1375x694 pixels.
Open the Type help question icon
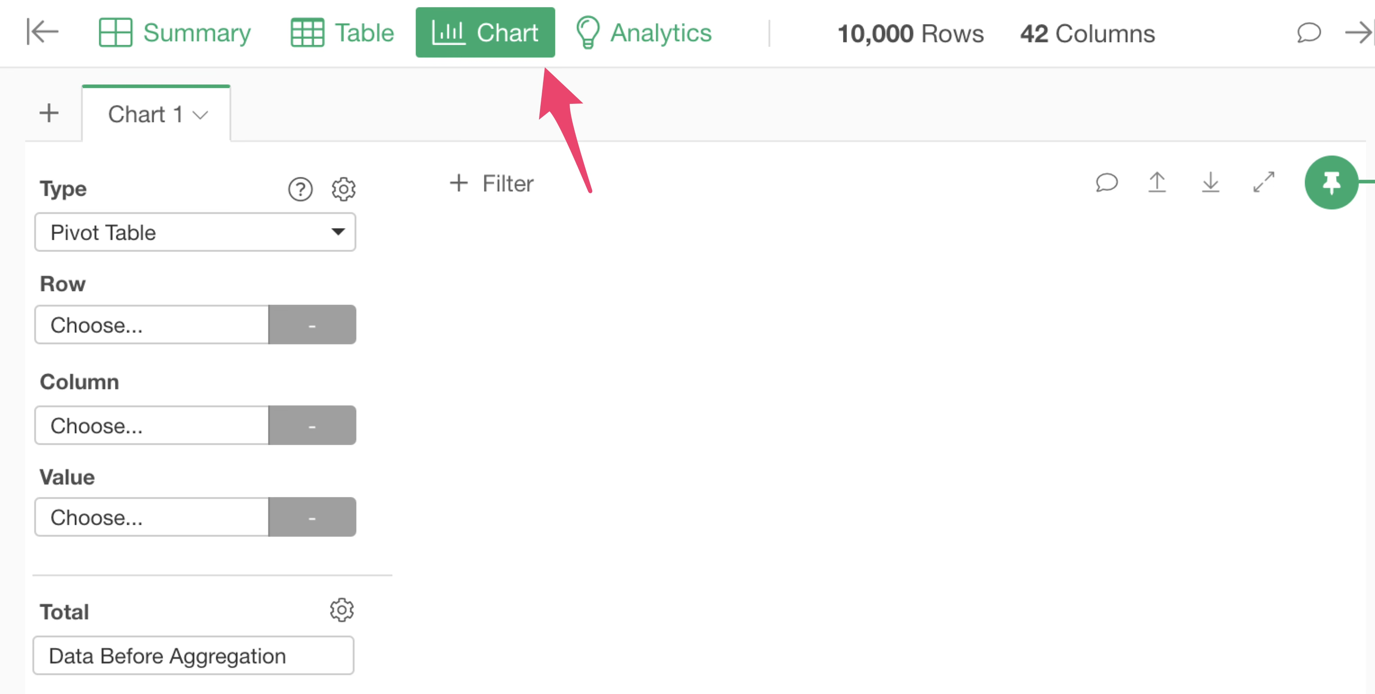tap(300, 189)
